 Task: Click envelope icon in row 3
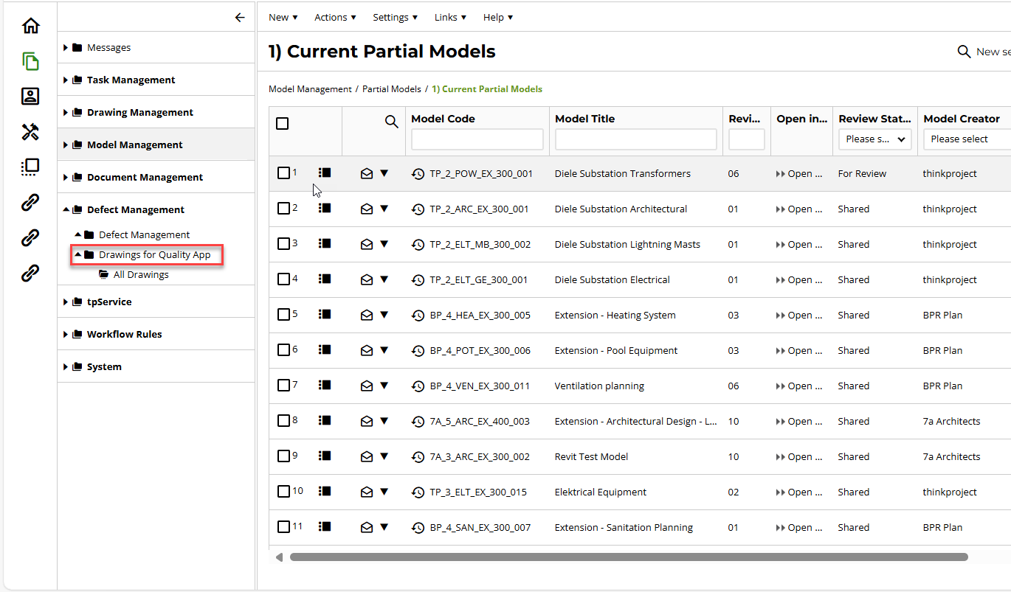367,245
